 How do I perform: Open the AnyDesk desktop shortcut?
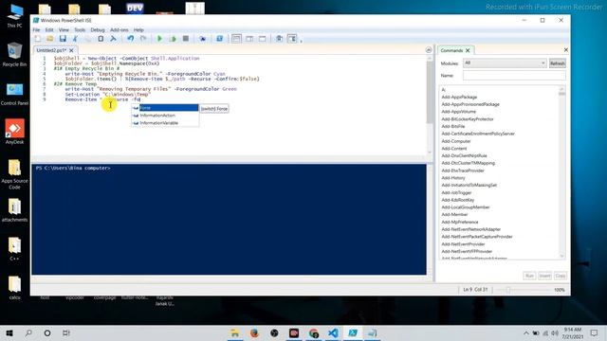click(x=14, y=132)
